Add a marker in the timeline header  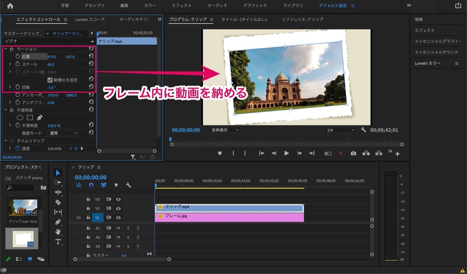coord(116,185)
